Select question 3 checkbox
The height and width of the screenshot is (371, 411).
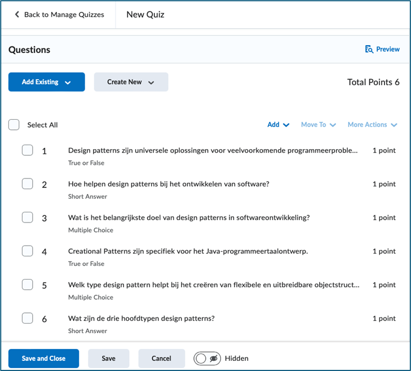[x=28, y=217]
